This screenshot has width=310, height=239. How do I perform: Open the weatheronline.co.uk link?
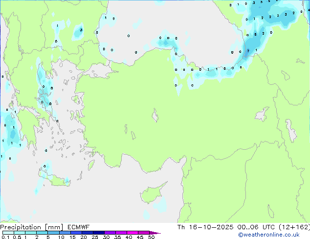pyautogui.click(x=269, y=235)
